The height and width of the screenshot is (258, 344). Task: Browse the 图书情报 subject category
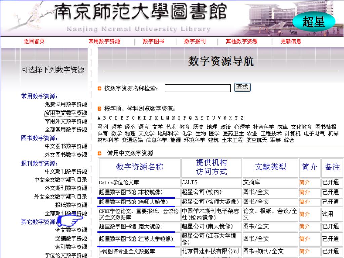coord(326,127)
